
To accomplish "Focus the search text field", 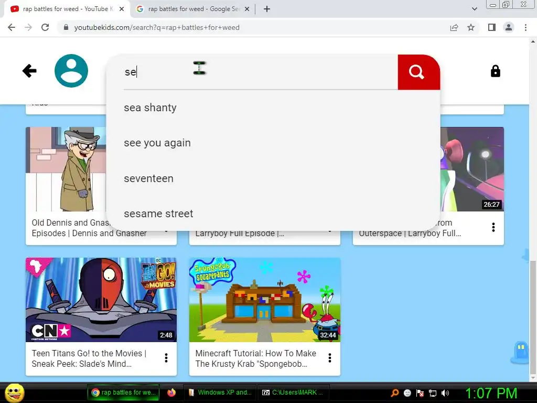I will click(x=260, y=72).
